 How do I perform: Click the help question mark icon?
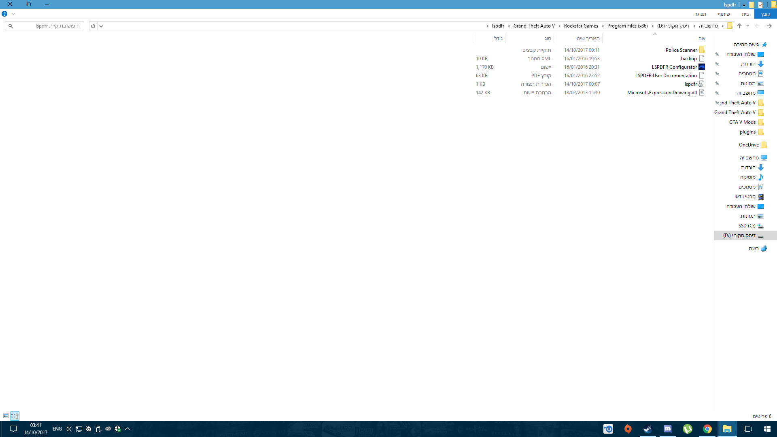[4, 14]
